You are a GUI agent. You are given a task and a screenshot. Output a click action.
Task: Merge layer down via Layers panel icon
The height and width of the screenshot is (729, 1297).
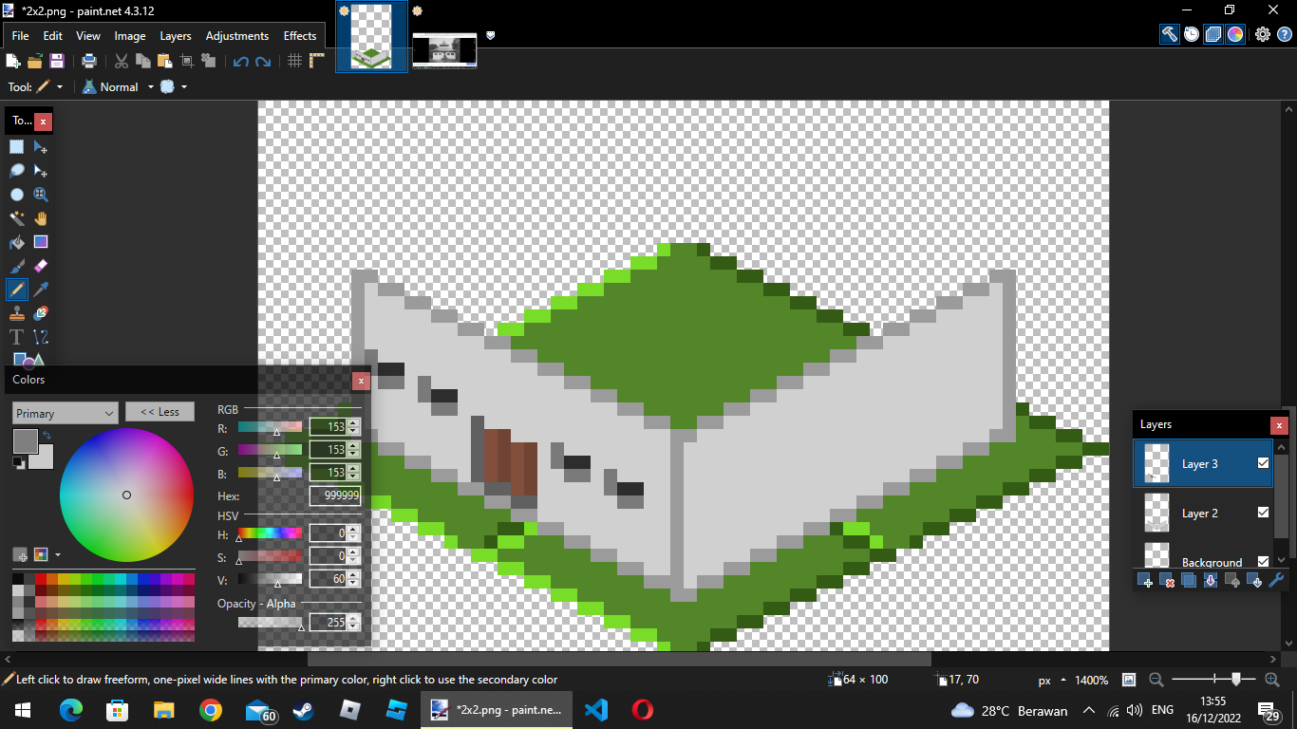pyautogui.click(x=1211, y=580)
